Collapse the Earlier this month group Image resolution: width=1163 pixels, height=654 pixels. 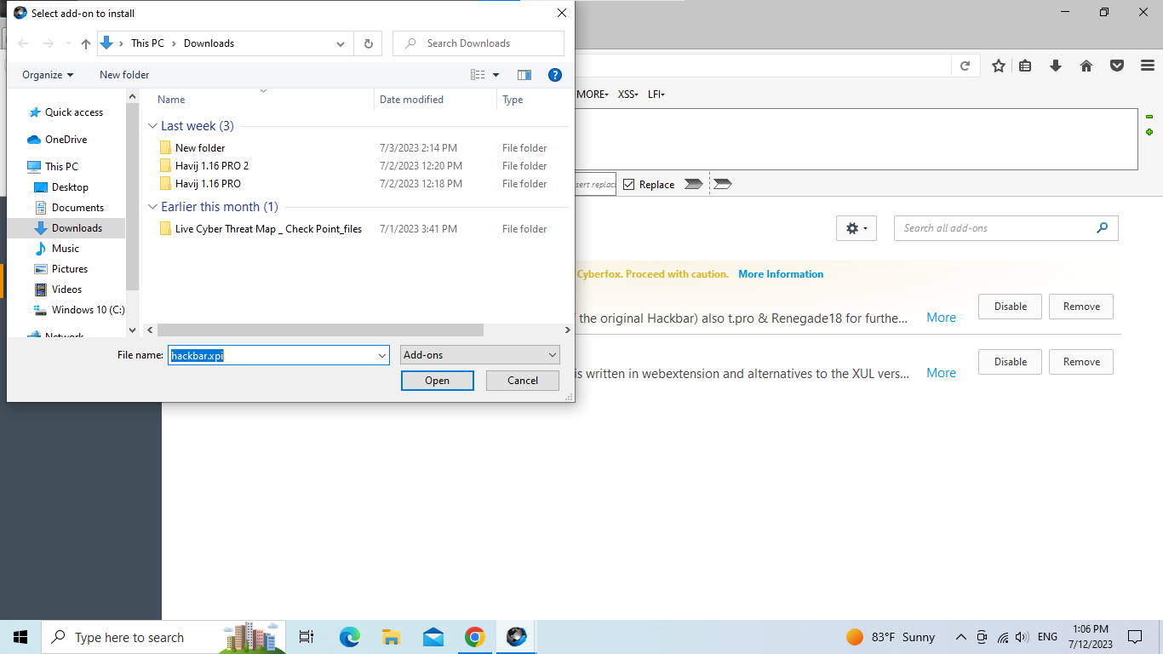click(x=153, y=207)
